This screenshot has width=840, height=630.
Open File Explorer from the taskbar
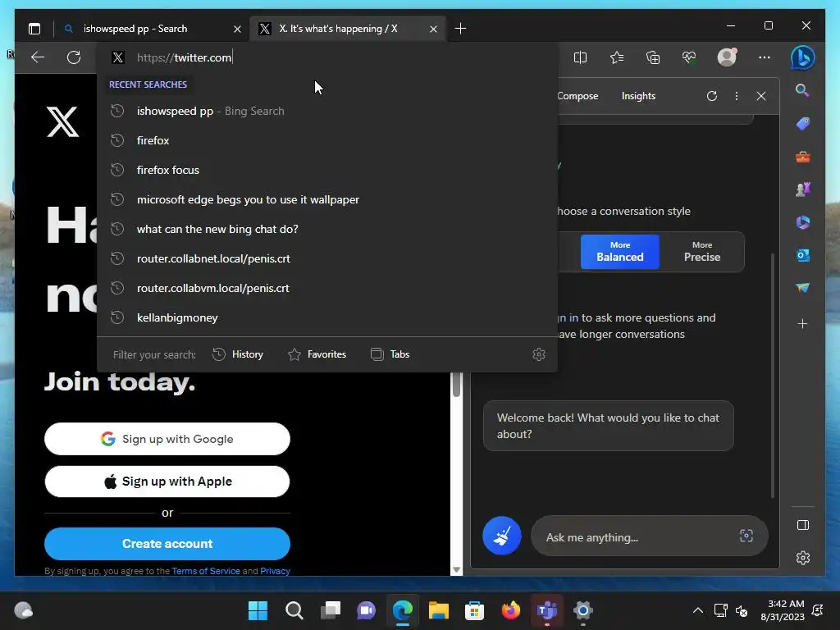438,610
